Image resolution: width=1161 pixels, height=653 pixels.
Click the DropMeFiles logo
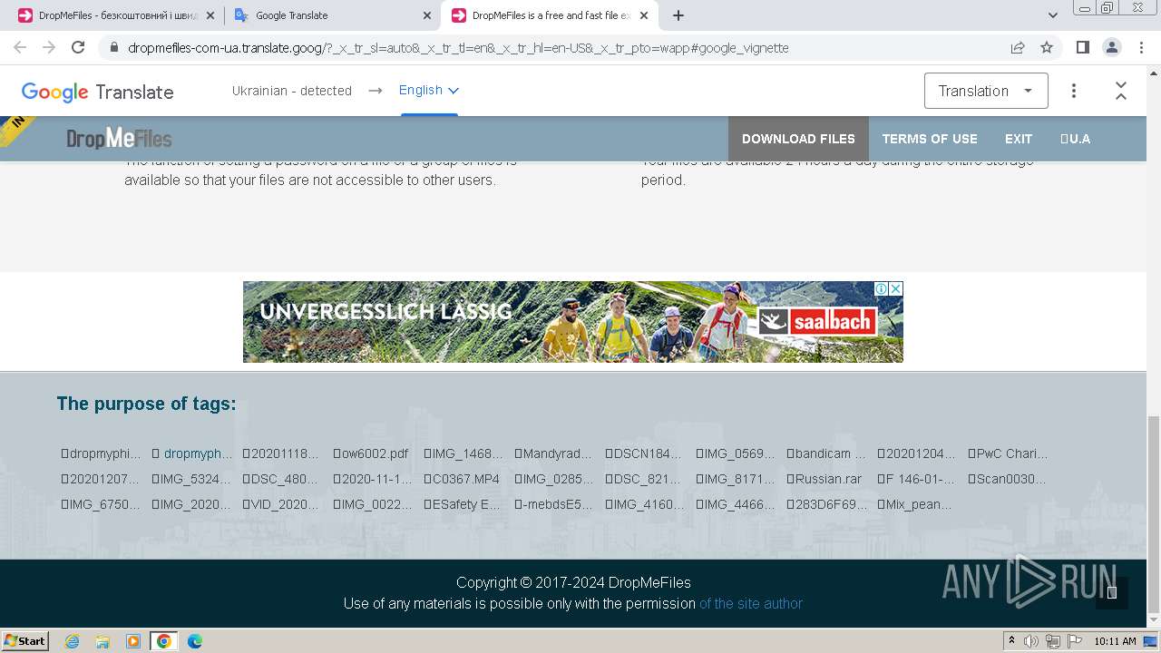(119, 139)
